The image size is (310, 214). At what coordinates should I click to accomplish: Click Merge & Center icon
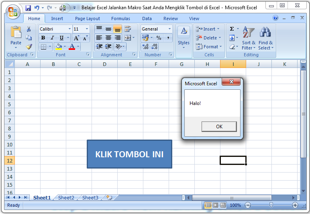(x=128, y=38)
